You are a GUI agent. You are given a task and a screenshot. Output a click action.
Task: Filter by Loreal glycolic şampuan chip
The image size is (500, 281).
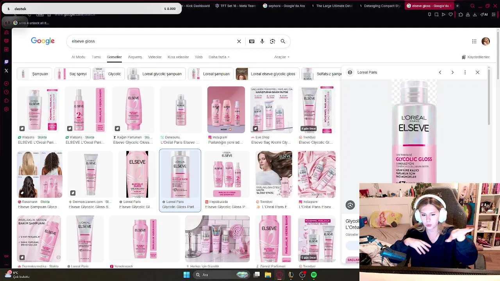156,74
